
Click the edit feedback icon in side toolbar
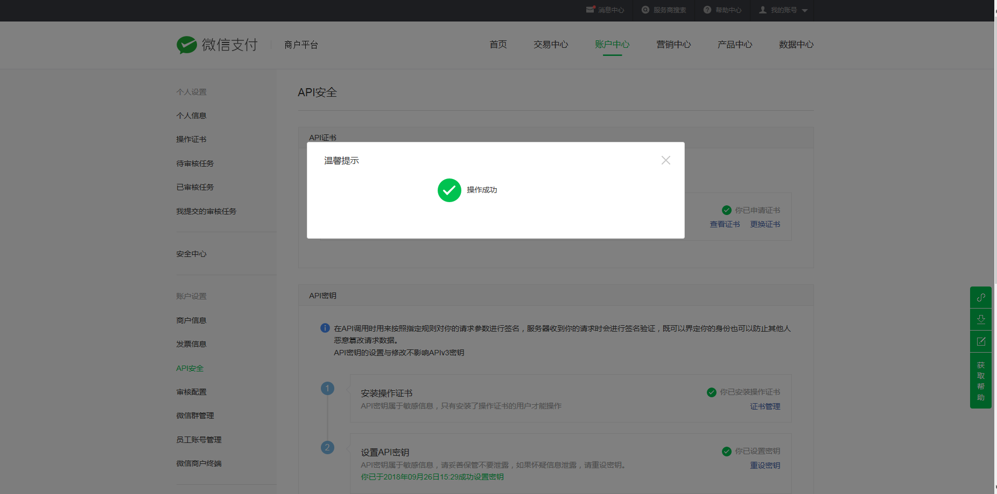click(x=981, y=341)
